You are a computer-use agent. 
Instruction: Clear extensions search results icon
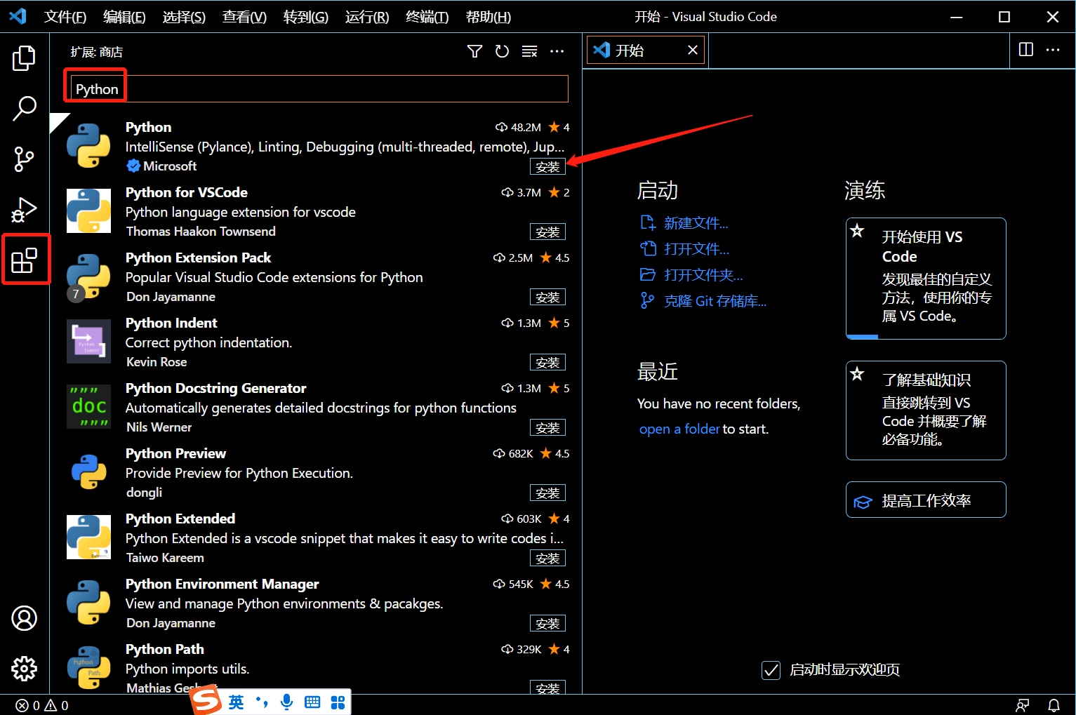click(x=530, y=51)
